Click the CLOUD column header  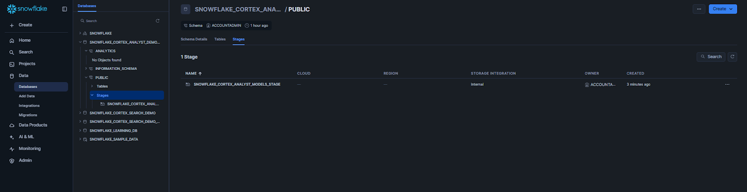tap(303, 74)
